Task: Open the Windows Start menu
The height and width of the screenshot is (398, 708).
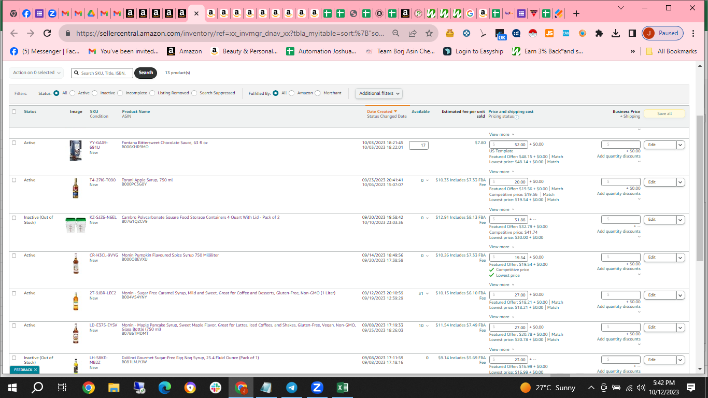Action: (x=12, y=388)
